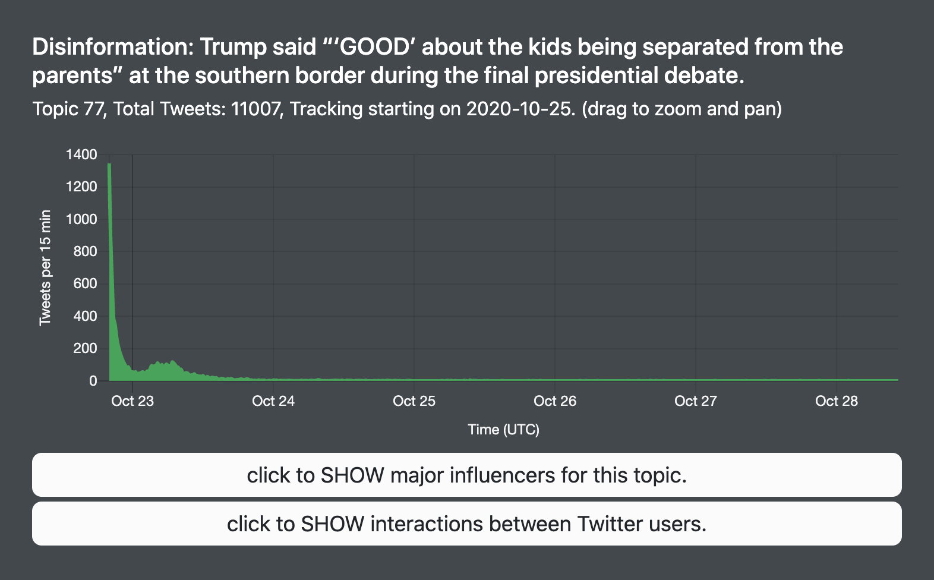The width and height of the screenshot is (934, 580).
Task: Click the 200 y-axis label
Action: pyautogui.click(x=85, y=348)
